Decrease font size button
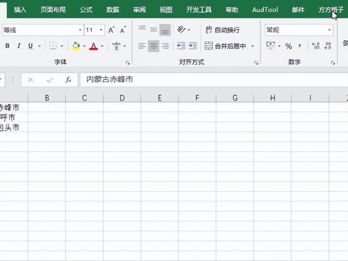 (x=123, y=30)
